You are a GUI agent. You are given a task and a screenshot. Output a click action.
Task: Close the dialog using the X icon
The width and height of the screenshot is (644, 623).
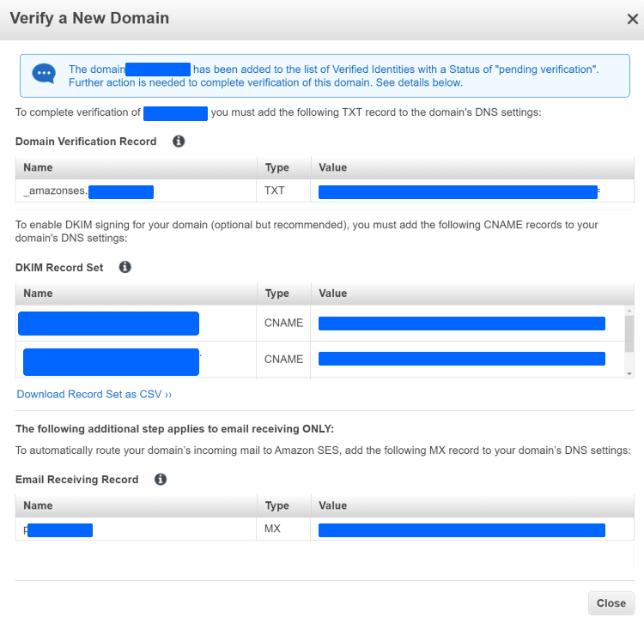click(x=632, y=19)
